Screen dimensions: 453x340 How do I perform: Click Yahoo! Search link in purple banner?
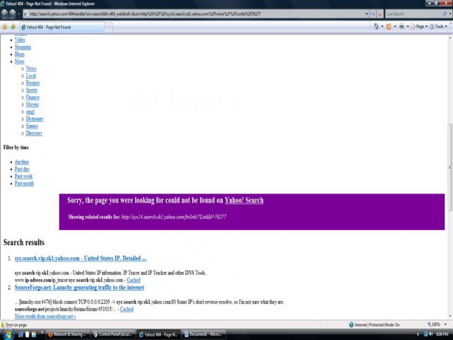(x=244, y=200)
